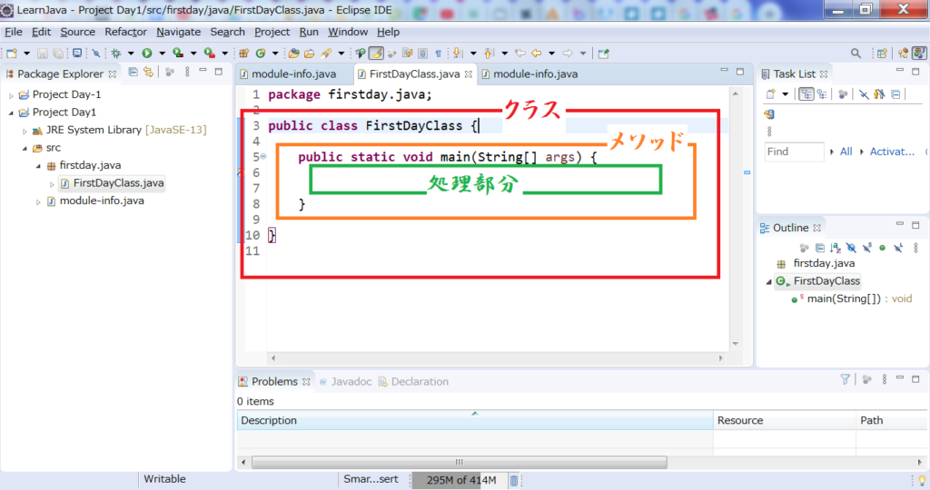930x490 pixels.
Task: Switch to the Javadoc tab
Action: coord(345,382)
